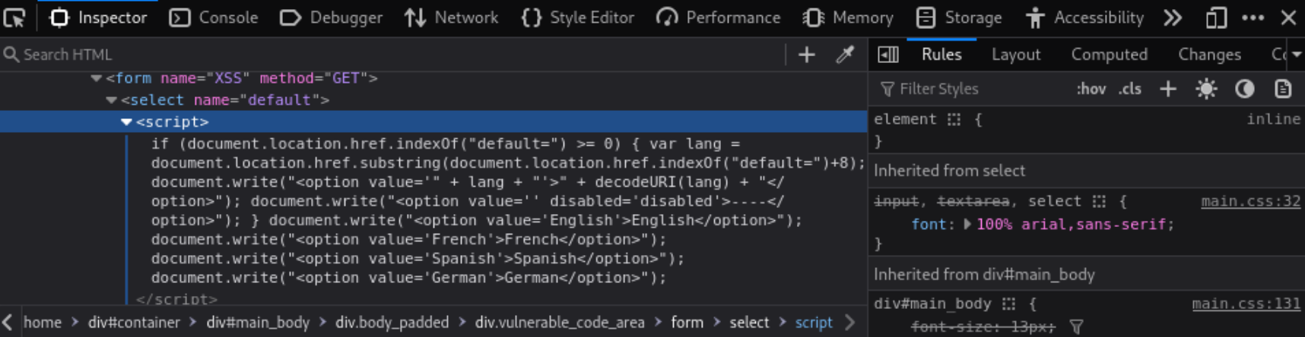The height and width of the screenshot is (337, 1305).
Task: Open main.css:131 source link
Action: click(1246, 304)
